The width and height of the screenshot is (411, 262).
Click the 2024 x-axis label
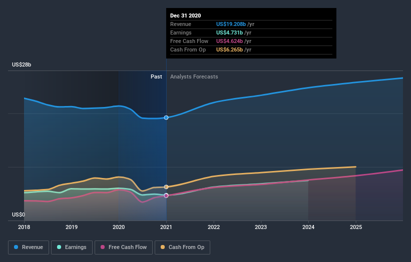click(x=308, y=227)
